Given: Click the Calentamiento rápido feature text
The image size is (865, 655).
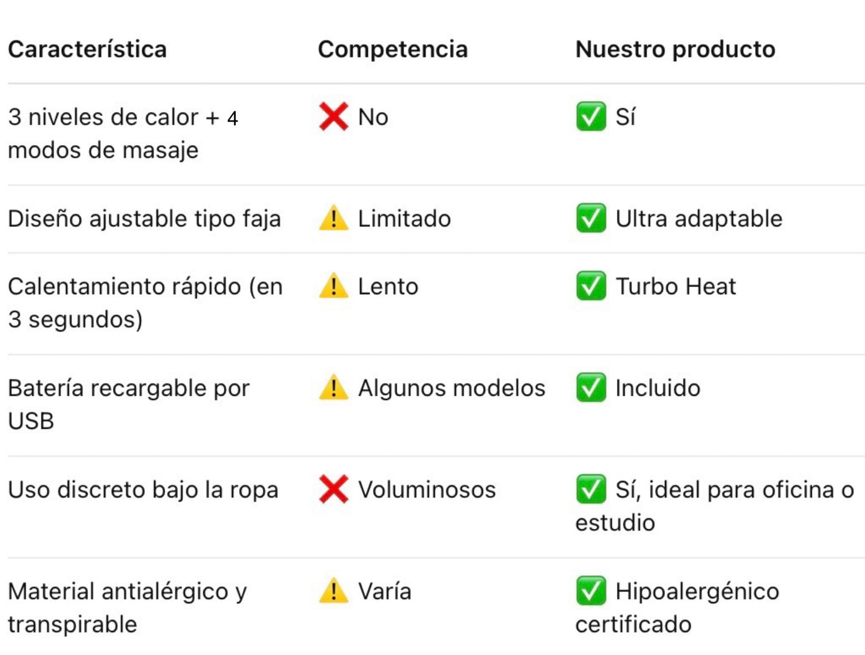Looking at the screenshot, I should tap(145, 303).
